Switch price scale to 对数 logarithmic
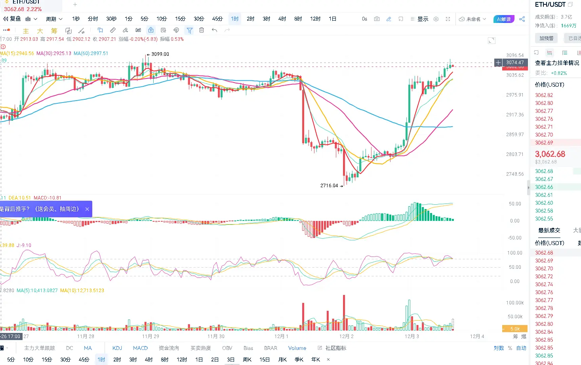This screenshot has width=581, height=365. click(x=499, y=348)
